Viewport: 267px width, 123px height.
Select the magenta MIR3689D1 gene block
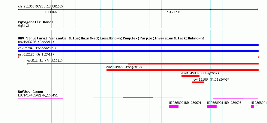point(212,106)
